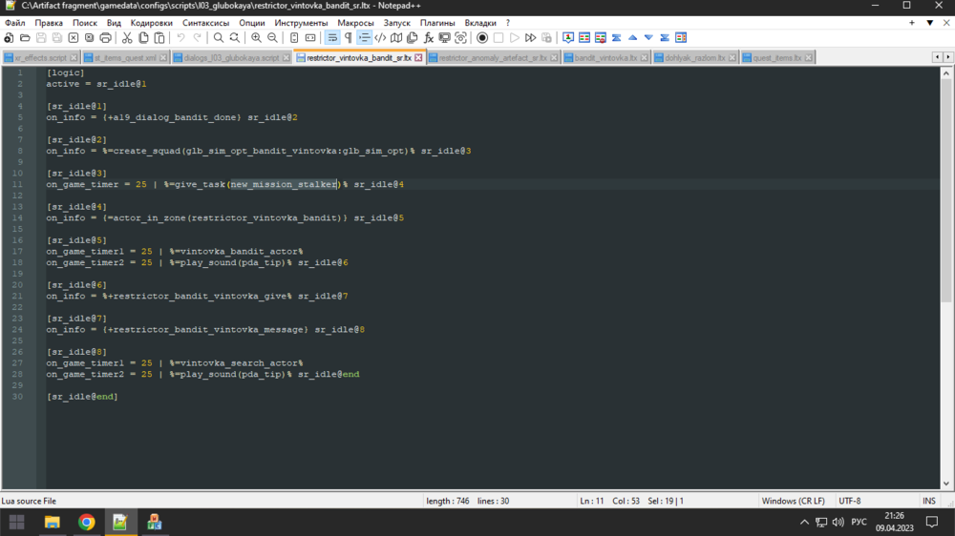Close all documents toolbar icon

89,38
